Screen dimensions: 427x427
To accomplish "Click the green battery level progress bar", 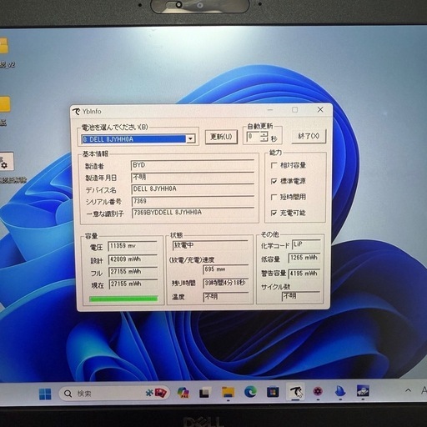I will 123,299.
